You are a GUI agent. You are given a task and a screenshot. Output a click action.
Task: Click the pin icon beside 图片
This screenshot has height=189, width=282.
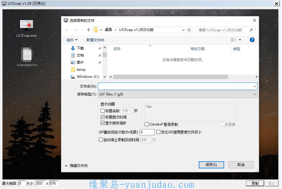point(100,63)
